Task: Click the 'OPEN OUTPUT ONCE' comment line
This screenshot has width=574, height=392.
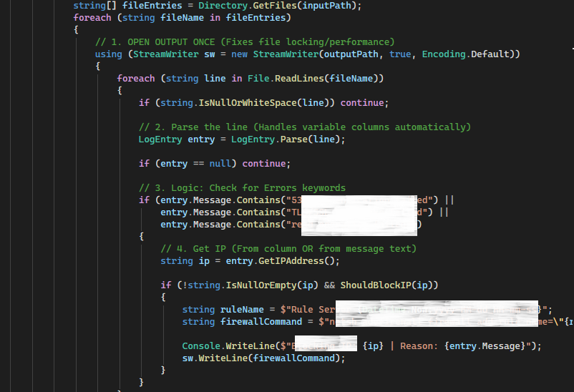Action: tap(245, 42)
